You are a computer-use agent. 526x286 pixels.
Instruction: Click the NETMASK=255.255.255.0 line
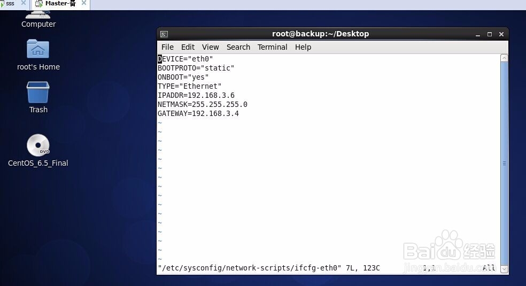[202, 105]
